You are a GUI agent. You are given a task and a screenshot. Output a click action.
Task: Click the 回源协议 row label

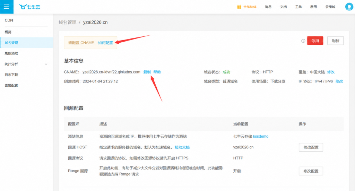(x=76, y=158)
